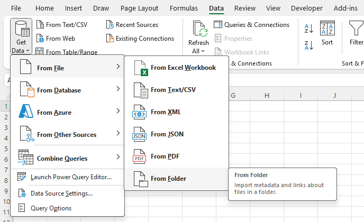Select row 9 header
364x222 pixels.
pos(6,191)
